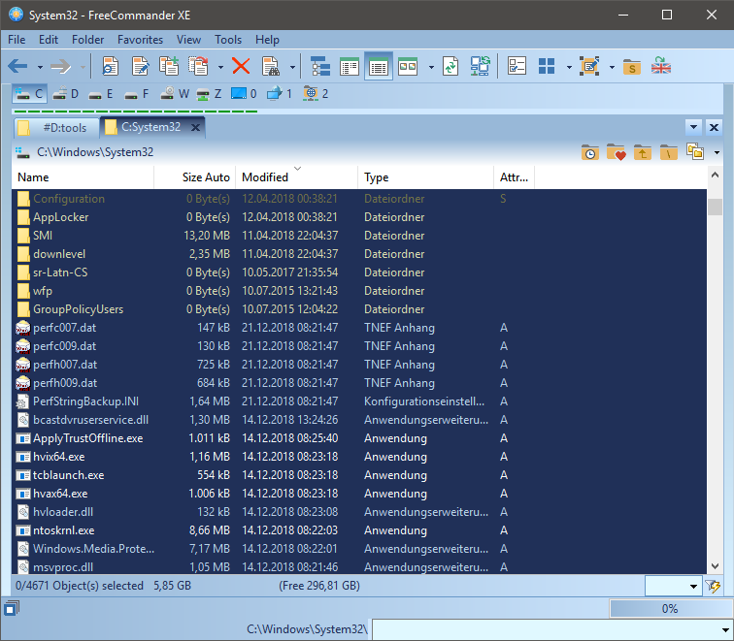Select drive D button
734x641 pixels.
66,94
